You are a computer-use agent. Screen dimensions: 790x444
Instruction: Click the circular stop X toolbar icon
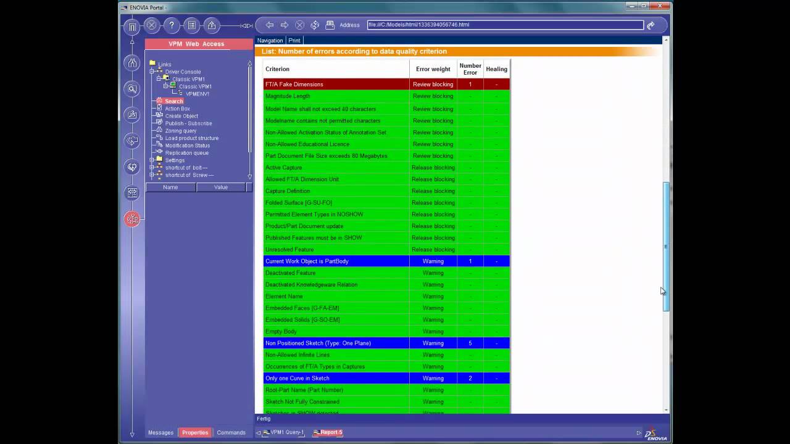pyautogui.click(x=151, y=25)
